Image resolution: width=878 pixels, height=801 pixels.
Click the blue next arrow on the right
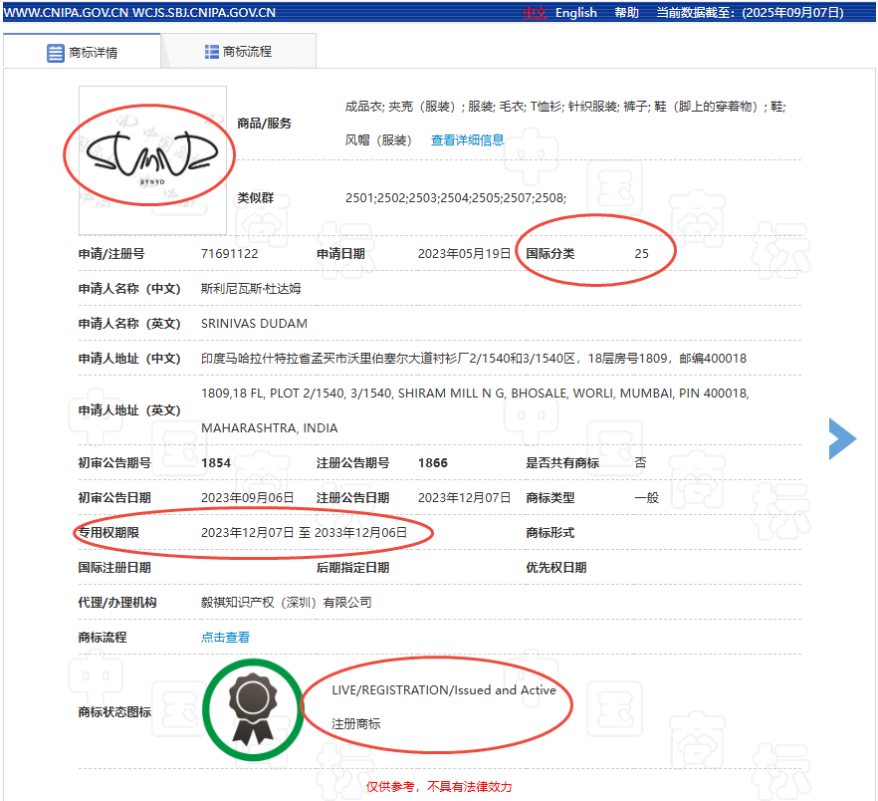coord(842,438)
